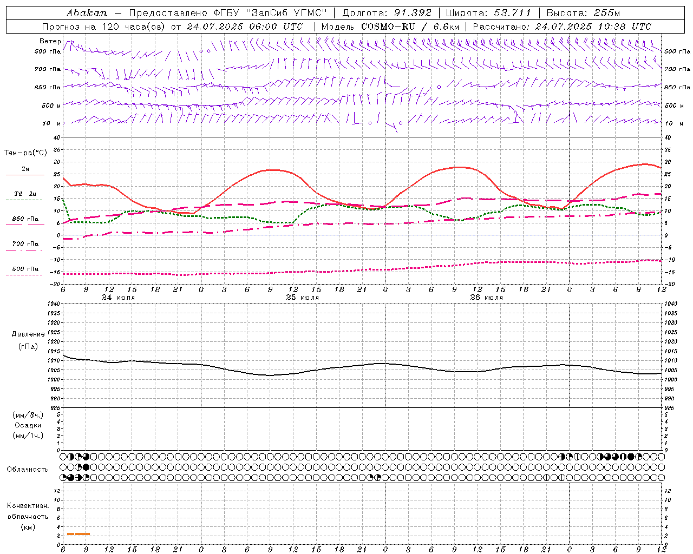Click the 26 июля date label
The width and height of the screenshot is (693, 554).
click(x=487, y=298)
